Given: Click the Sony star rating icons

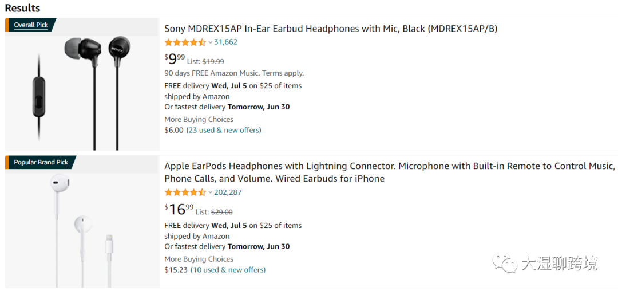Looking at the screenshot, I should point(185,42).
